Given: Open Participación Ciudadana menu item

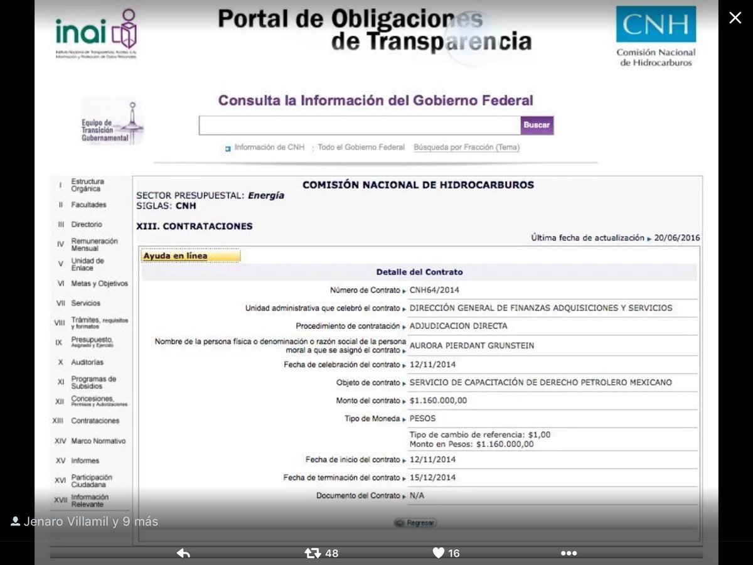Looking at the screenshot, I should tap(92, 481).
